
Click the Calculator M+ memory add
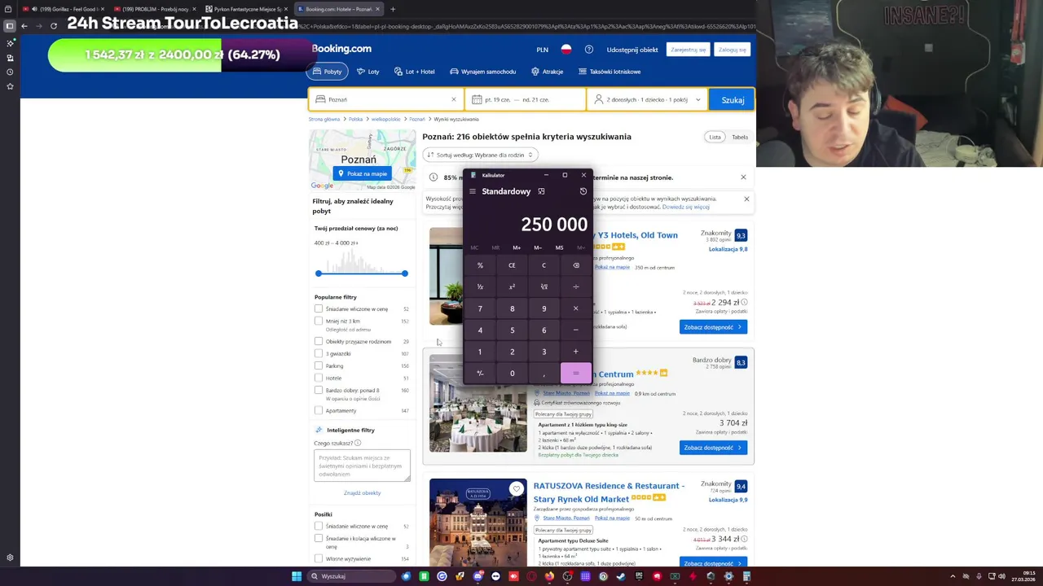coord(517,247)
